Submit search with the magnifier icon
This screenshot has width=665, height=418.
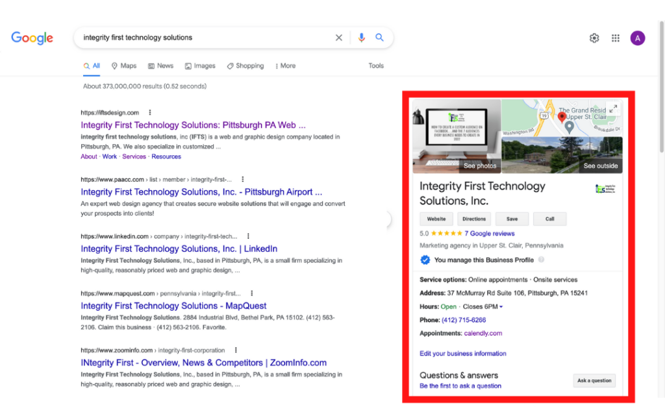coord(379,37)
